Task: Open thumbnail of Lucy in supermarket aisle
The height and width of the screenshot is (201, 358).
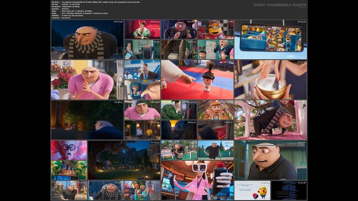Action: coord(216,110)
